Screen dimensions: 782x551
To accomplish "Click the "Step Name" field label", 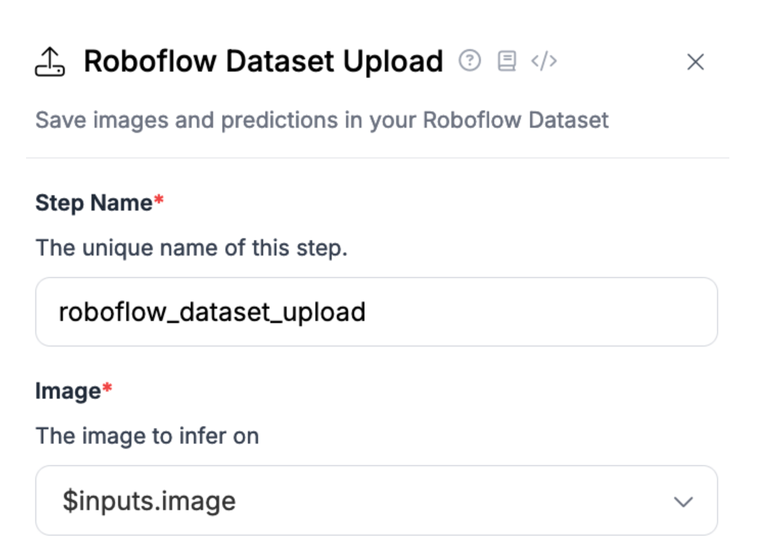I will [x=94, y=203].
